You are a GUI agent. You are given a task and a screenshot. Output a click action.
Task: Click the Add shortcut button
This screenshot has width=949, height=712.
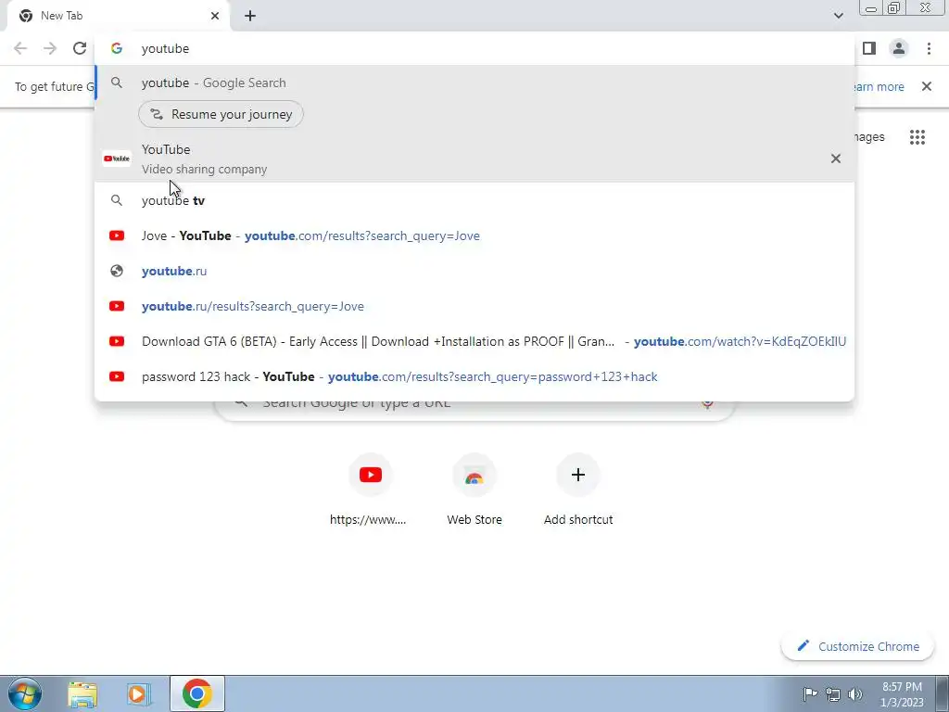[578, 489]
